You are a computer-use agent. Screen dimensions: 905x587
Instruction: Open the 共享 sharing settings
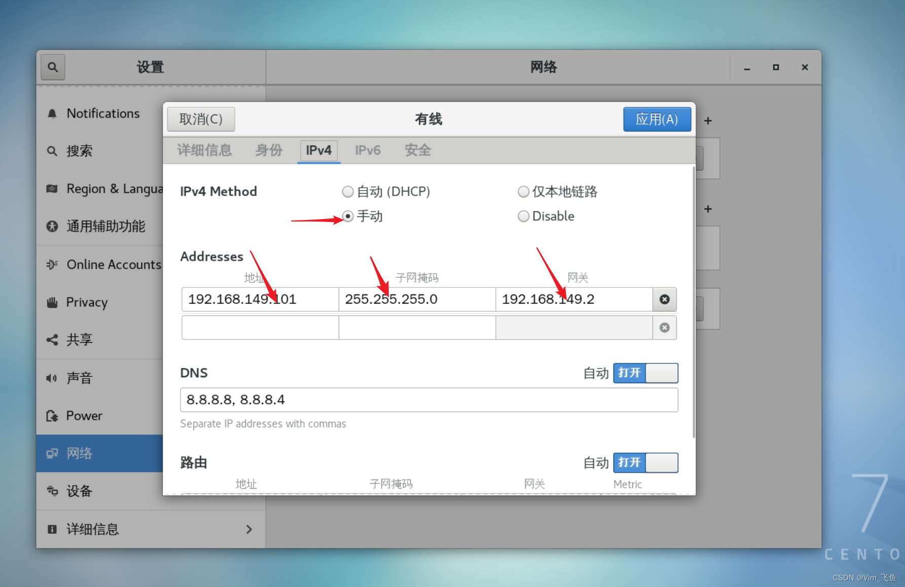tap(80, 340)
